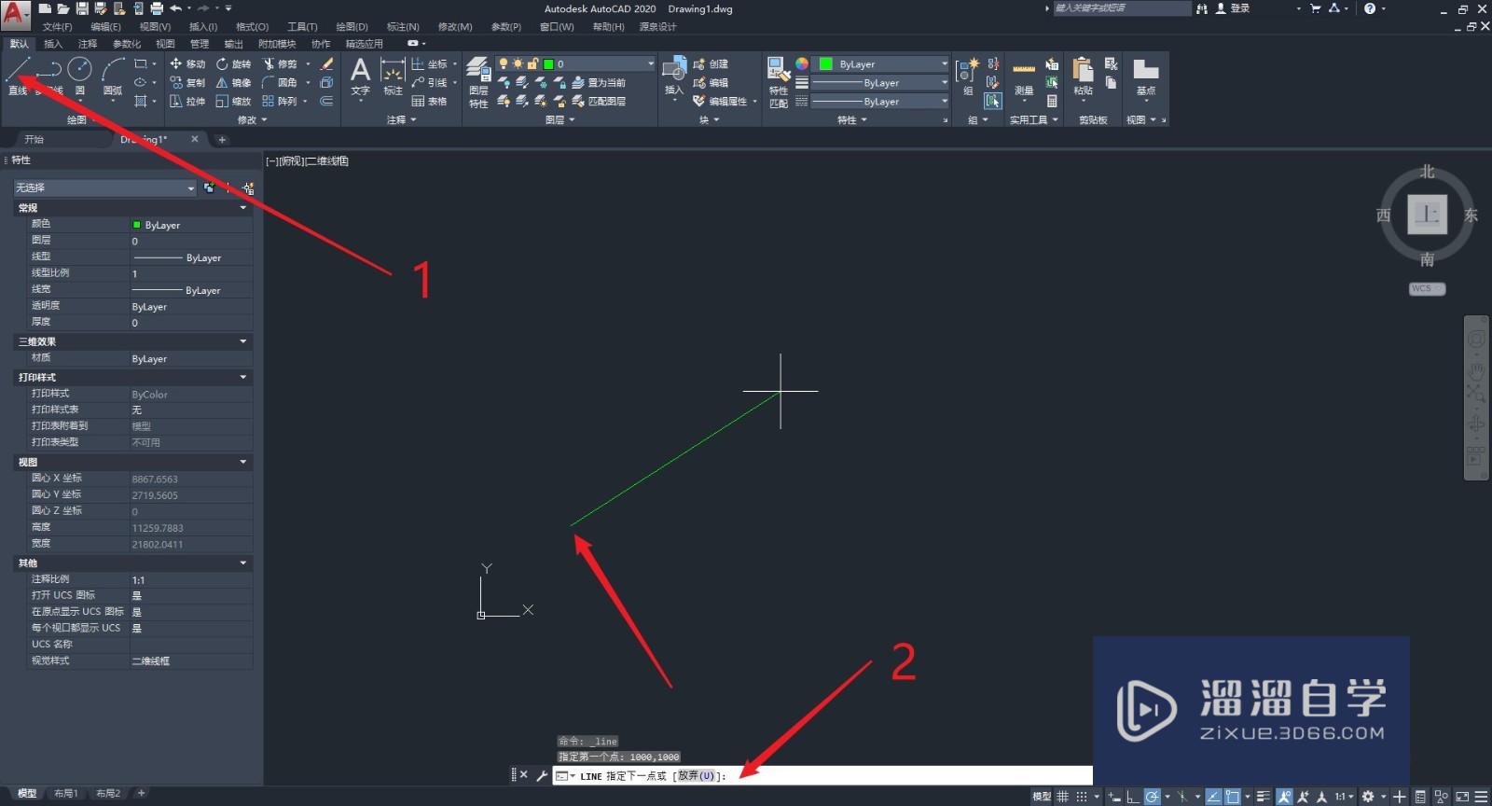This screenshot has height=806, width=1492.
Task: Click 编辑属性 in block panel
Action: click(x=720, y=101)
